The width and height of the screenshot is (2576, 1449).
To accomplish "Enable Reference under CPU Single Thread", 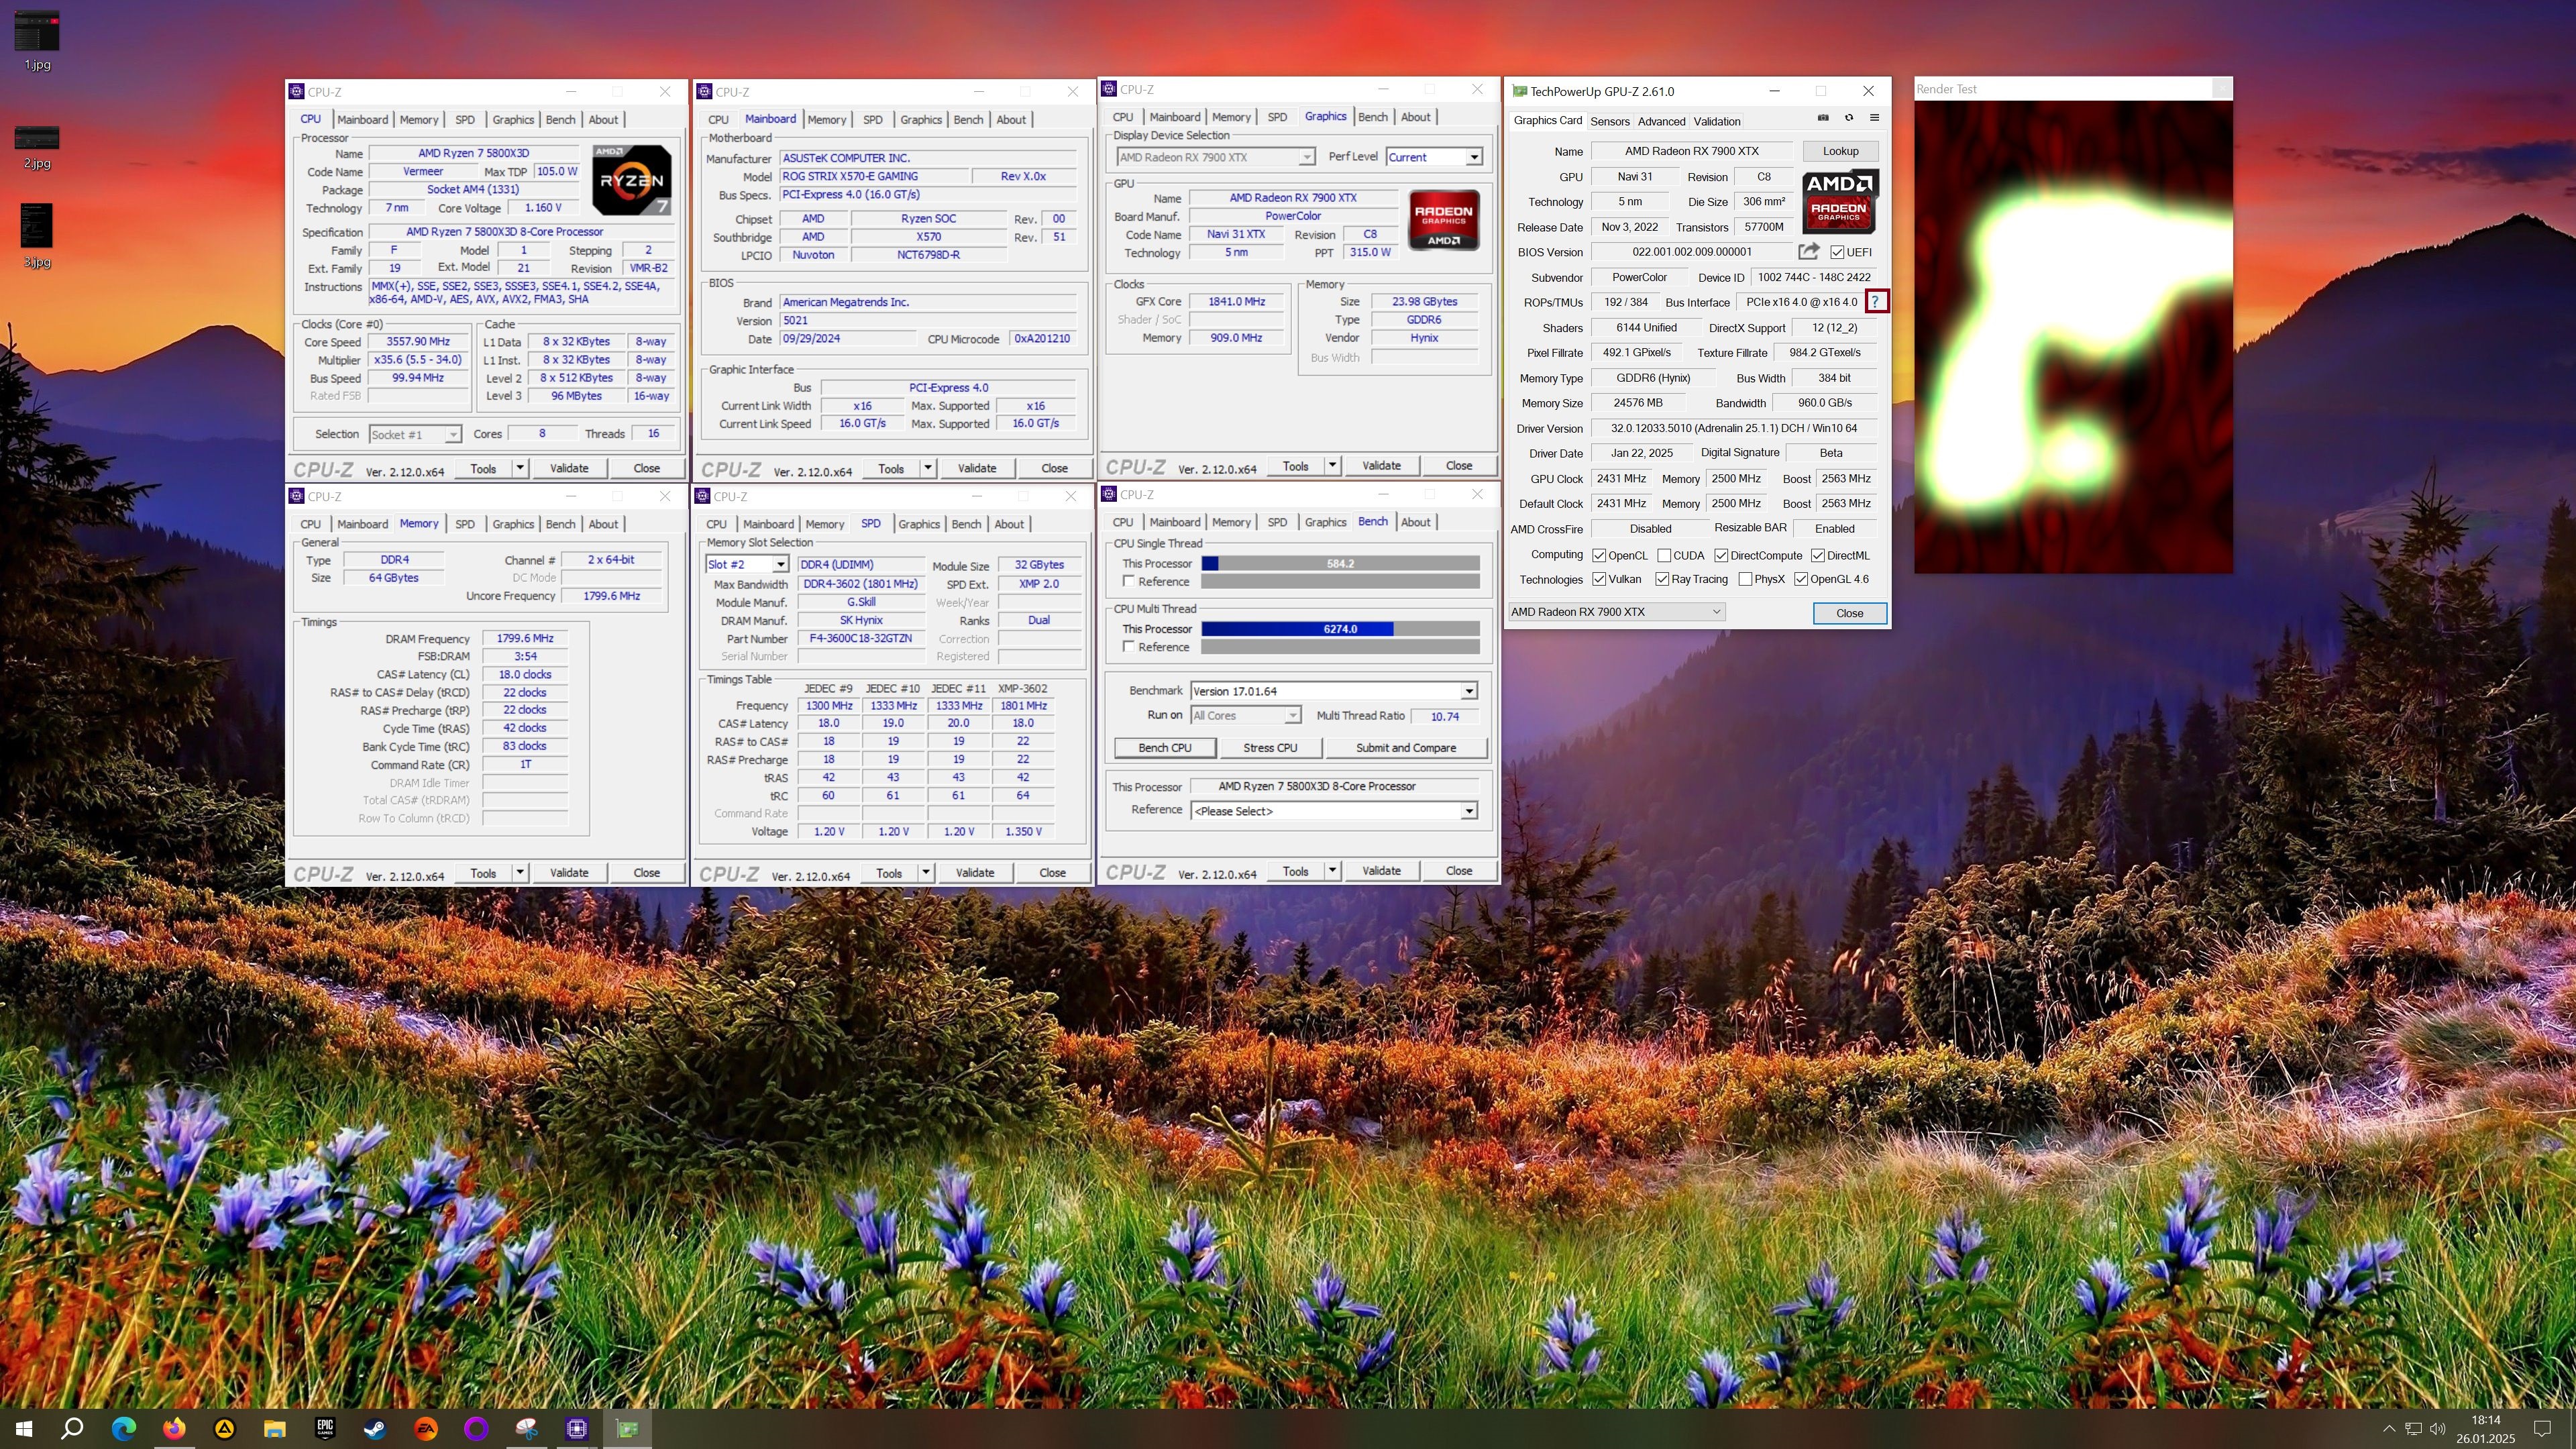I will tap(1128, 581).
